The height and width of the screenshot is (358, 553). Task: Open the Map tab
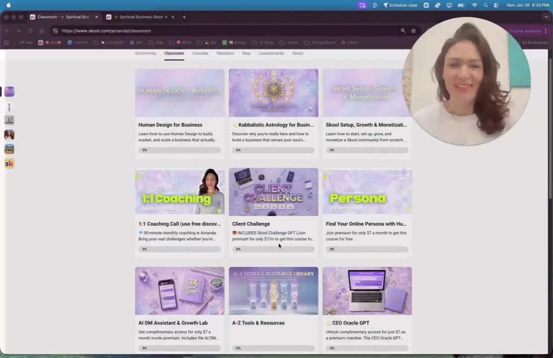[x=246, y=54]
